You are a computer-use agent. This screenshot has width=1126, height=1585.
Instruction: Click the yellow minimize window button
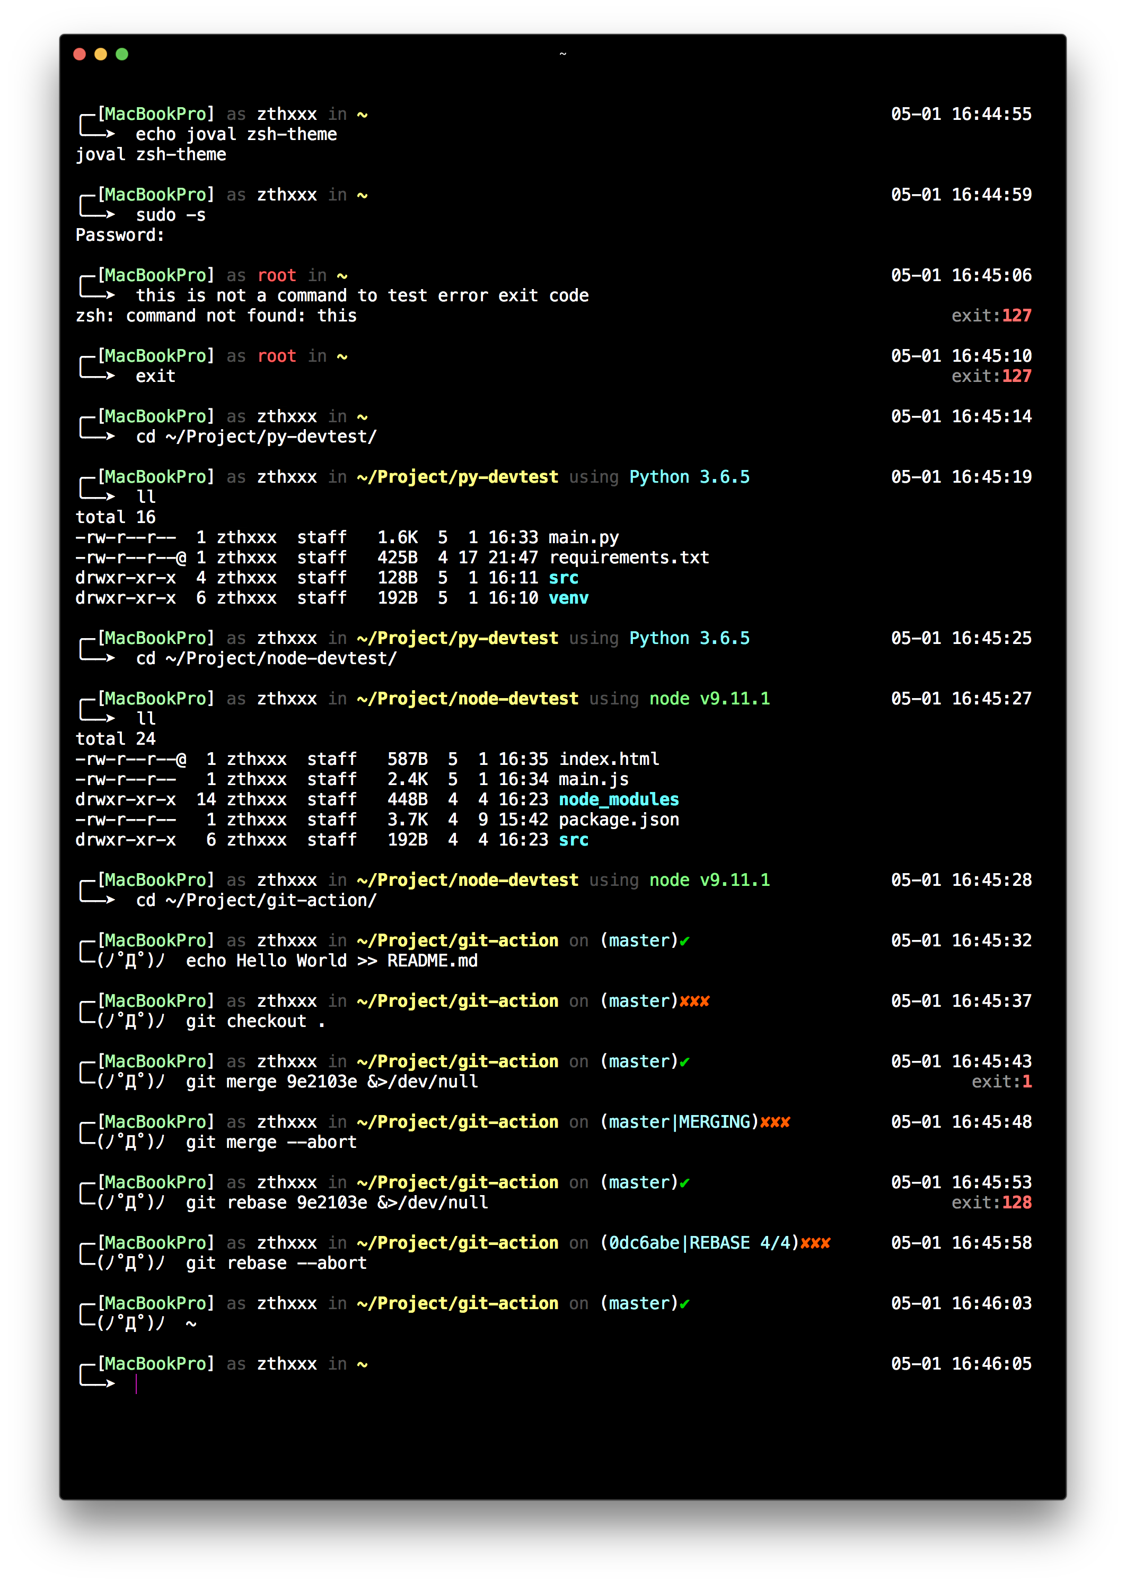[x=101, y=54]
